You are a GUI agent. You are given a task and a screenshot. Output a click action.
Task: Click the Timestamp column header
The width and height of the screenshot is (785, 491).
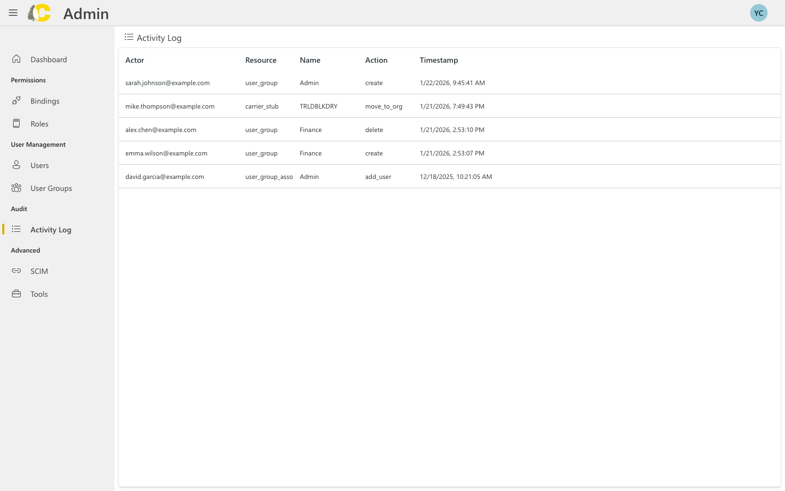coord(439,60)
